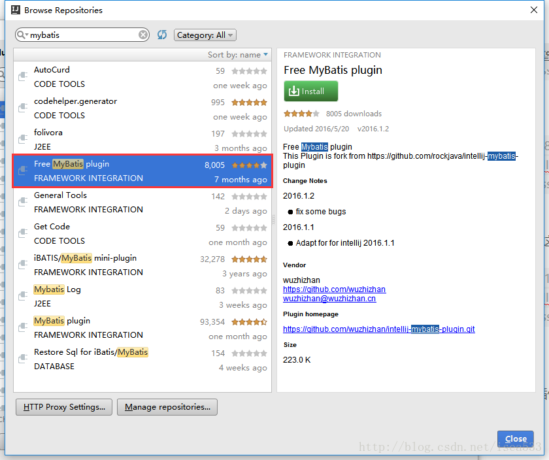This screenshot has height=460, width=549.
Task: Select the Free MyBatis plugin entry
Action: 142,171
